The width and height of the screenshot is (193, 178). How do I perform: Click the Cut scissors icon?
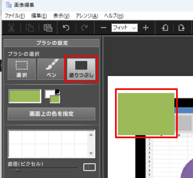pos(11,28)
